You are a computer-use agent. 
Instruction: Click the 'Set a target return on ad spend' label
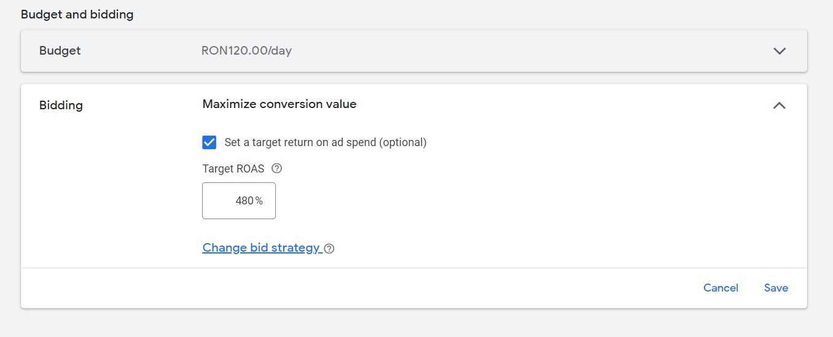pyautogui.click(x=326, y=142)
